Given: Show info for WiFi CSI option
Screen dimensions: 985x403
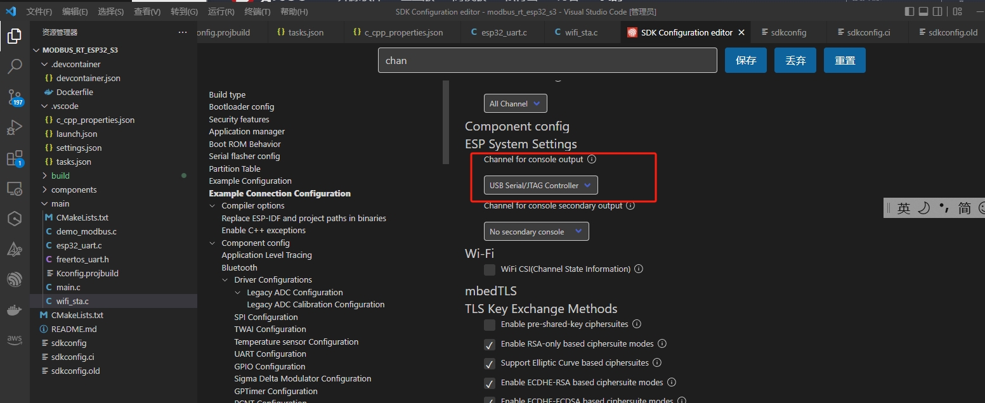Looking at the screenshot, I should pyautogui.click(x=639, y=269).
